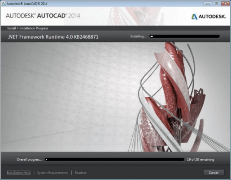The height and width of the screenshot is (180, 231).
Task: Click the '19 of 20 remaining' text
Action: pyautogui.click(x=200, y=160)
